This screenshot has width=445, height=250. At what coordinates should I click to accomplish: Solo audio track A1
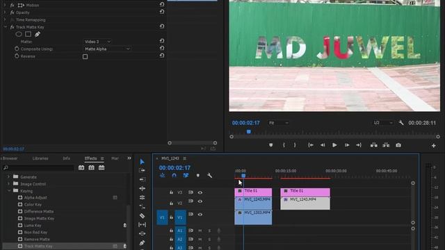point(209,231)
